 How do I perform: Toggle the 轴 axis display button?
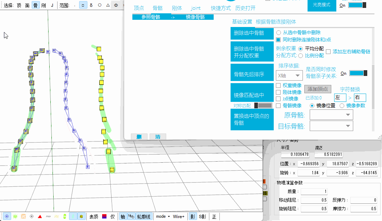123,217
